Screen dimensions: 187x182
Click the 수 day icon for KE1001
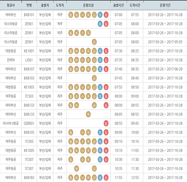pyautogui.click(x=82, y=51)
